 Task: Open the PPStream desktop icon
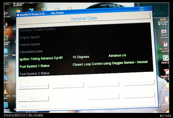(167, 87)
